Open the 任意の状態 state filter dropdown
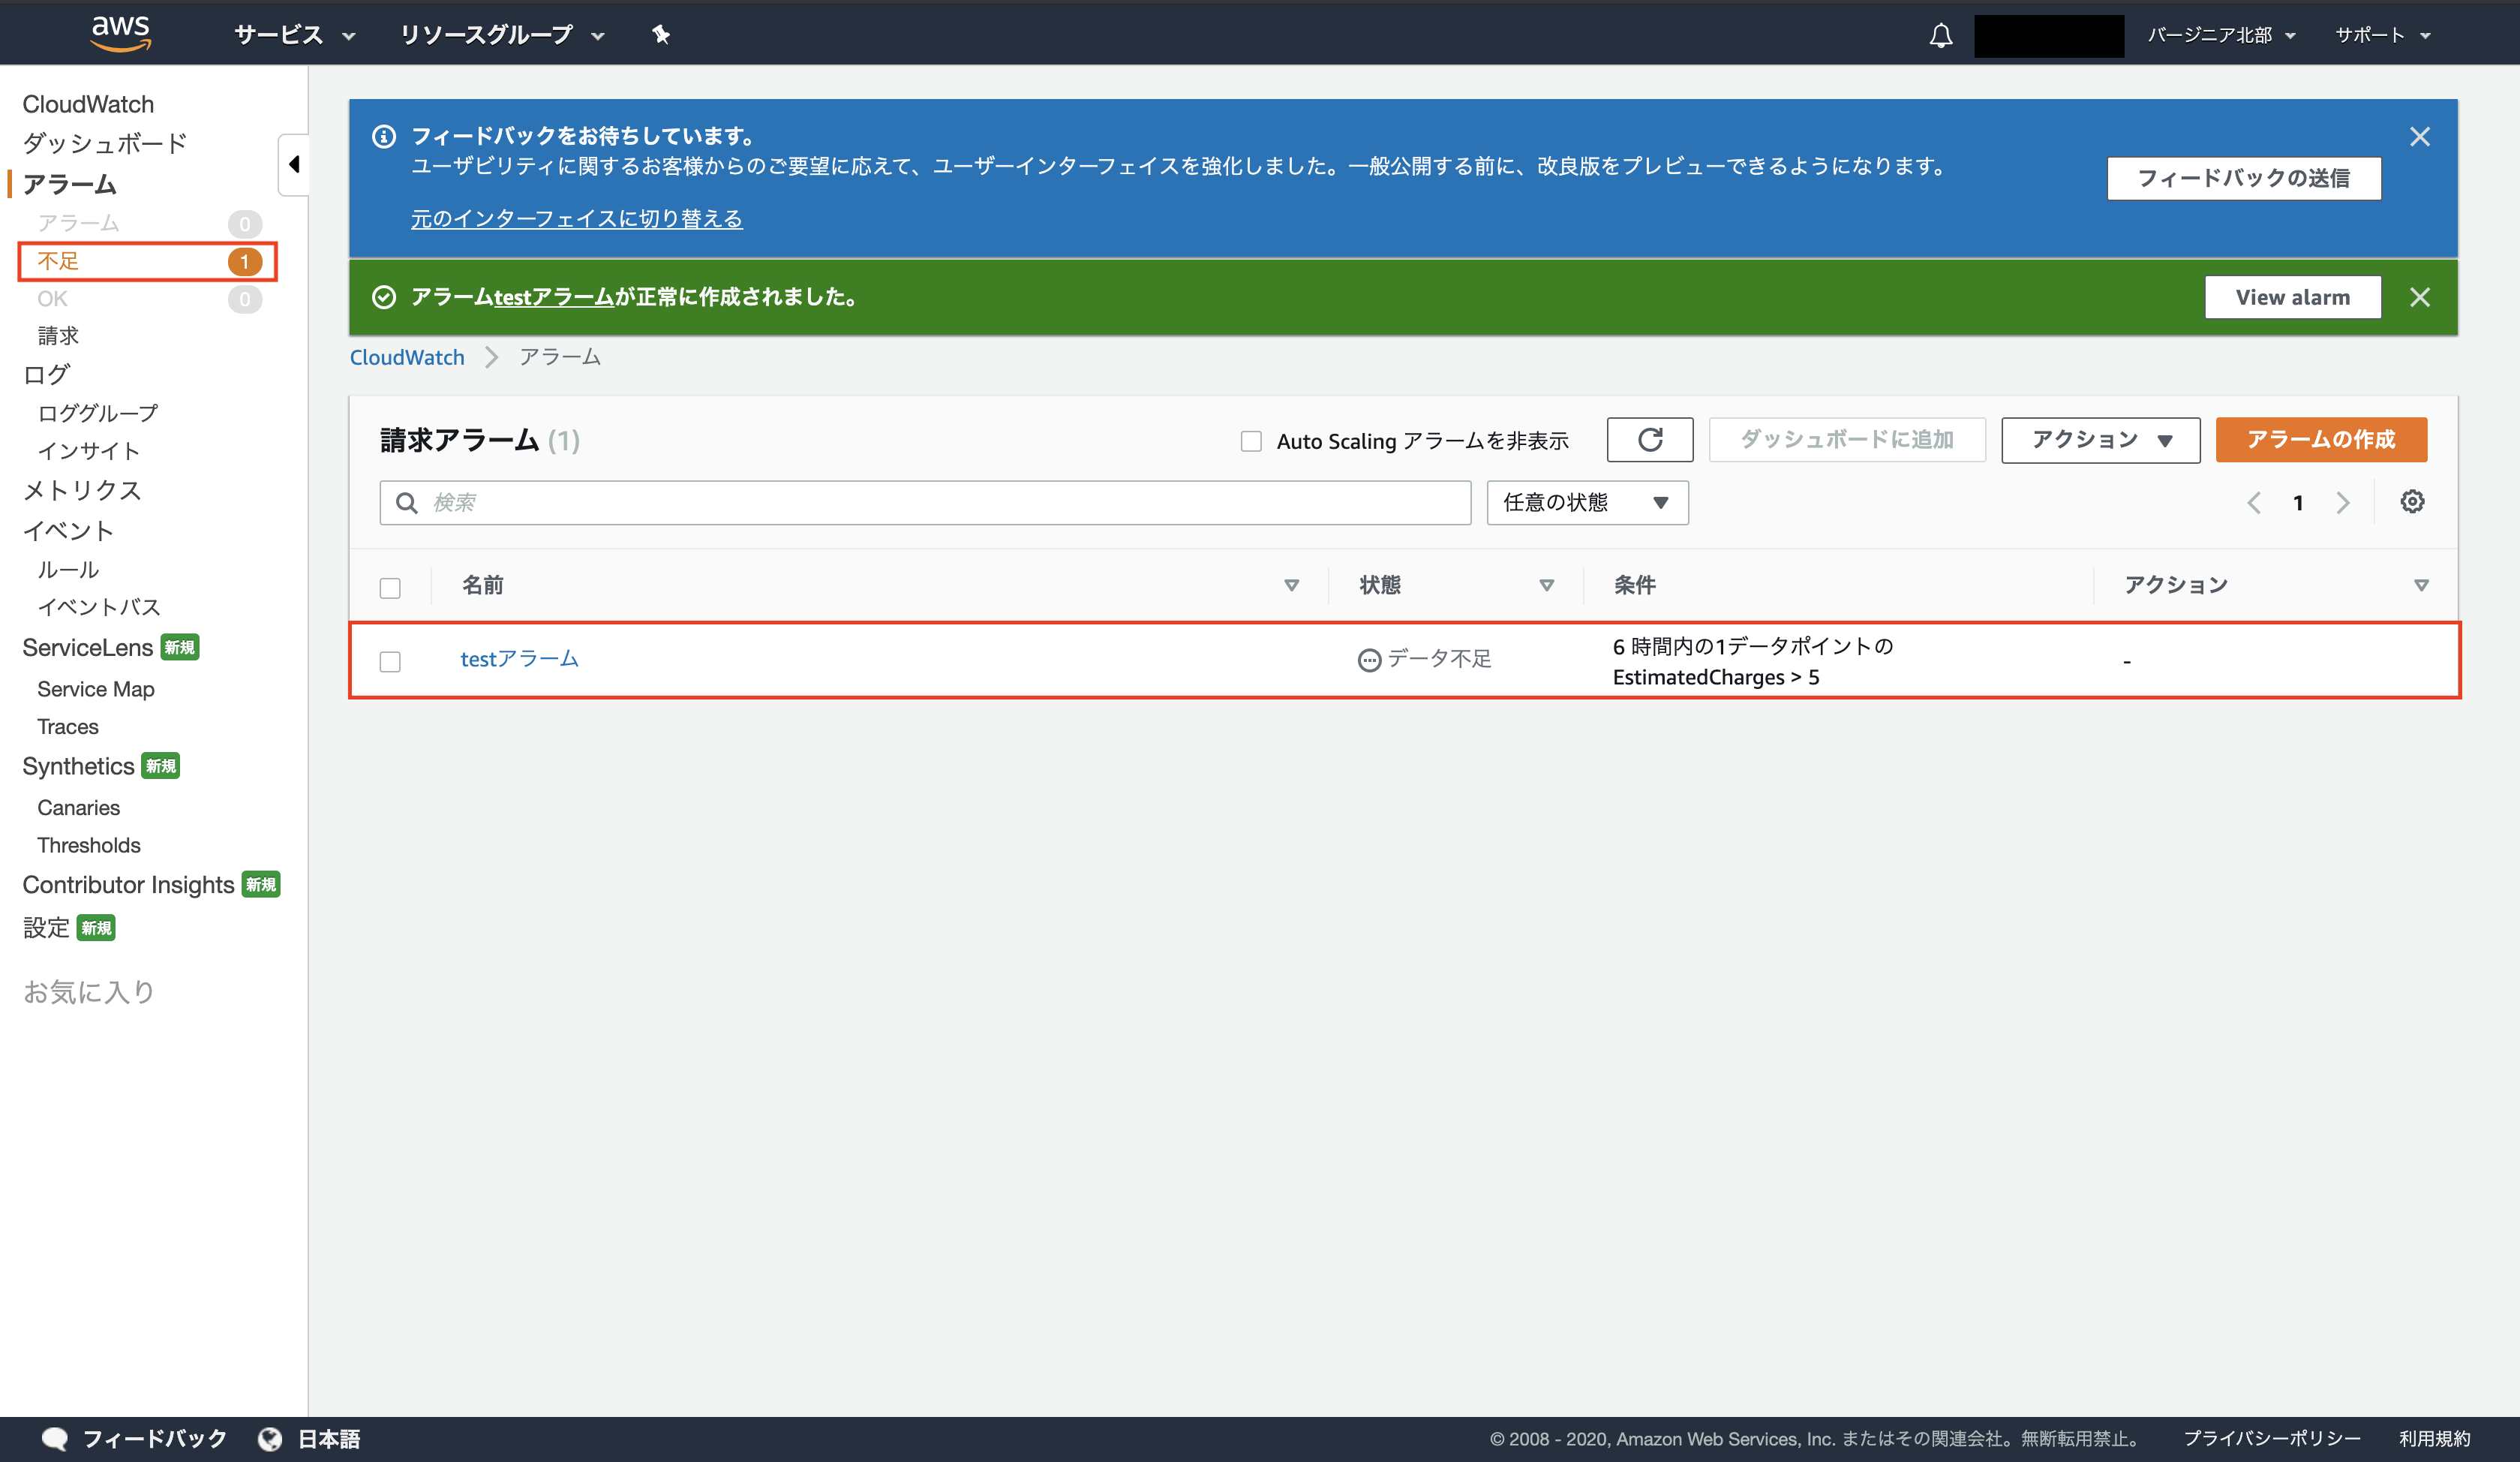The width and height of the screenshot is (2520, 1462). pos(1586,502)
